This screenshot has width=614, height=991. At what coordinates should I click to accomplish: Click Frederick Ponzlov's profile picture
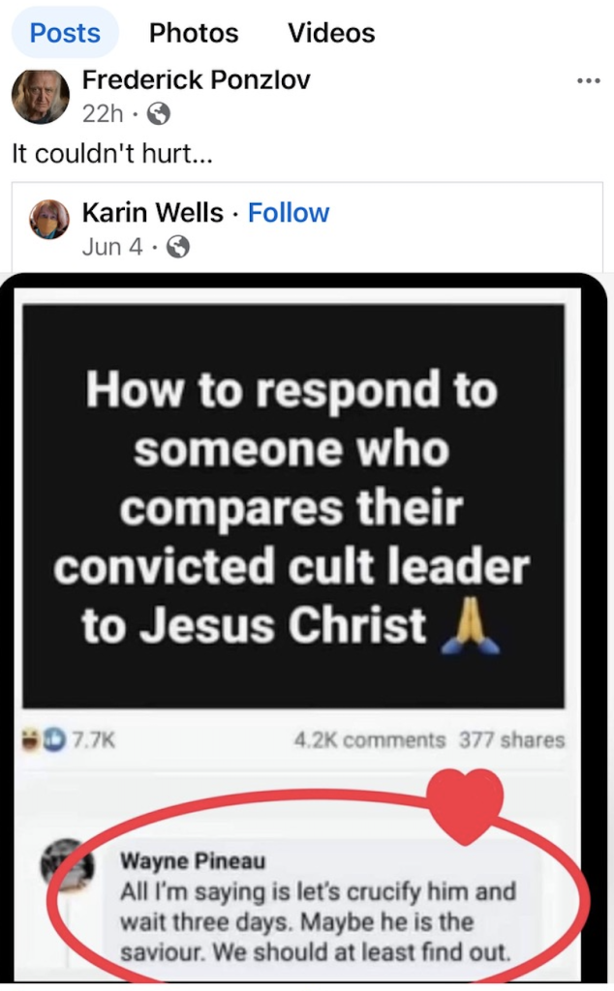41,96
